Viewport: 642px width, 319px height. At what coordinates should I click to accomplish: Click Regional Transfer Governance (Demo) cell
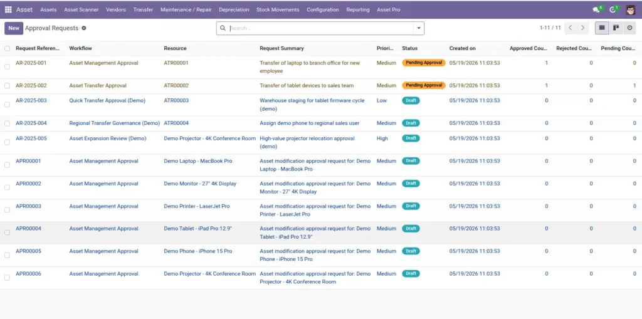[115, 123]
